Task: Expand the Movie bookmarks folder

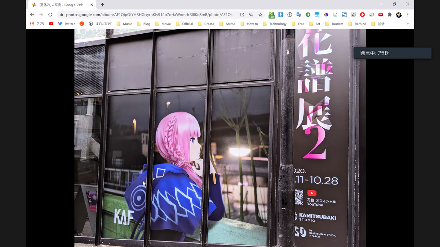Action: [163, 24]
